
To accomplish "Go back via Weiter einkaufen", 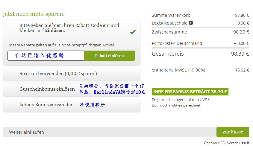I will tap(26, 132).
